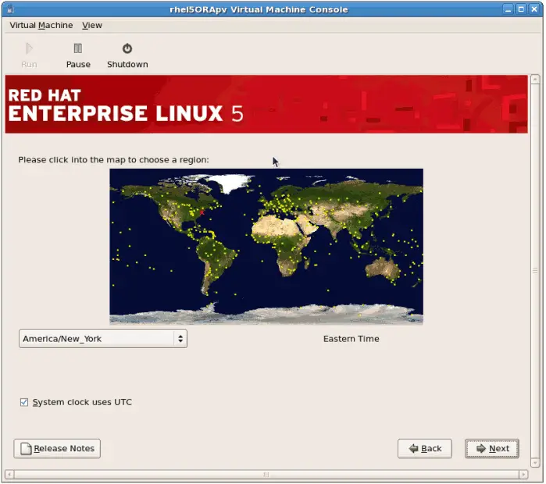Open the window menu icon in title bar
This screenshot has height=484, width=546.
9,9
